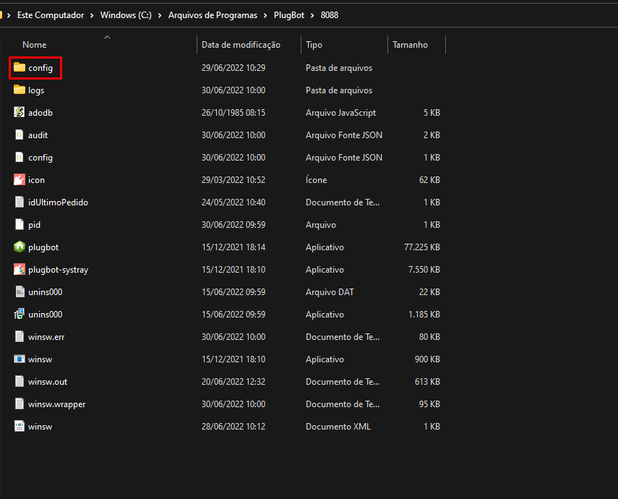Click the 7.550 KB size value

(x=424, y=270)
